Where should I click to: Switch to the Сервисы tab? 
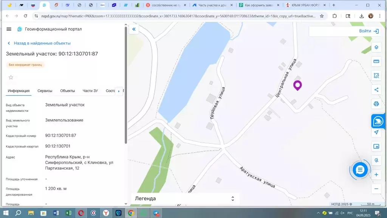coord(45,91)
